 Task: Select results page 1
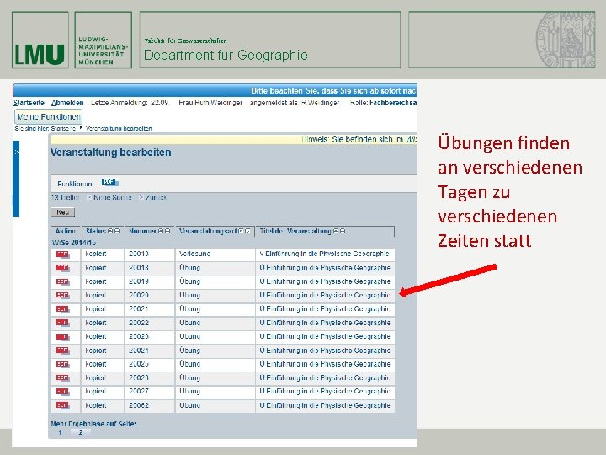[61, 432]
